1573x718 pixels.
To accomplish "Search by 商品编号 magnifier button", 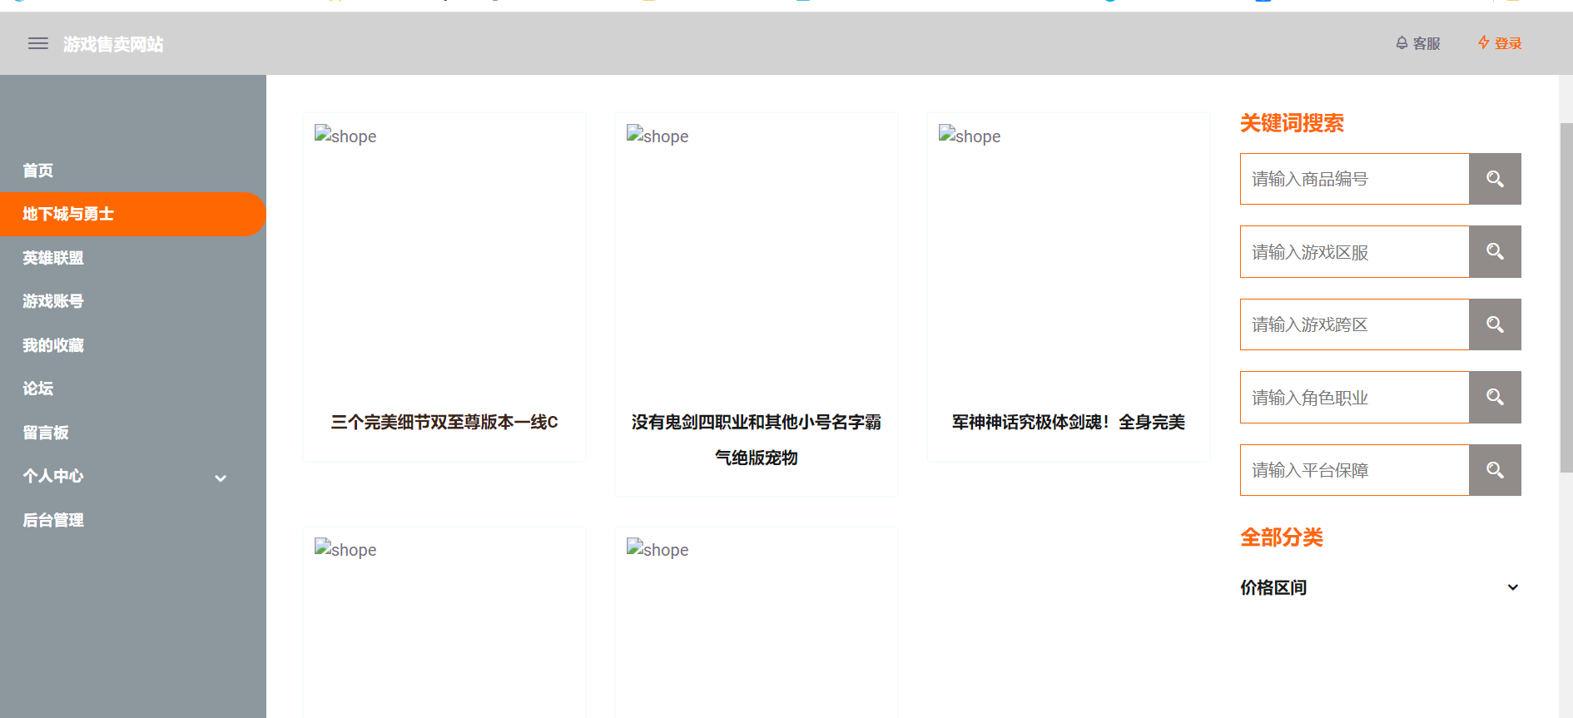I will pos(1495,179).
